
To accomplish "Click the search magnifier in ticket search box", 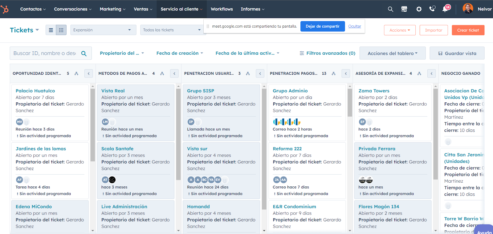I will tap(84, 54).
